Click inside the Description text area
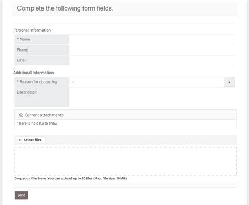The width and height of the screenshot is (249, 205). (x=152, y=97)
